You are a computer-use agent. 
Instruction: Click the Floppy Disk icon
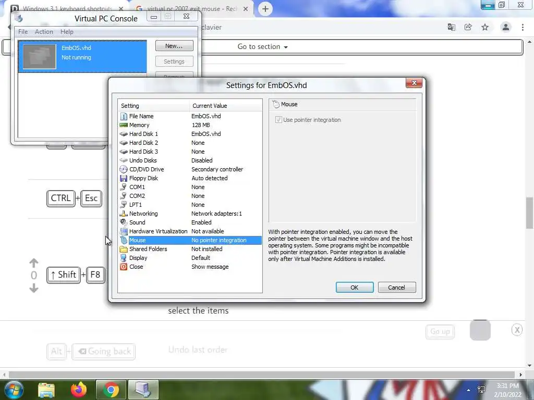tap(124, 178)
